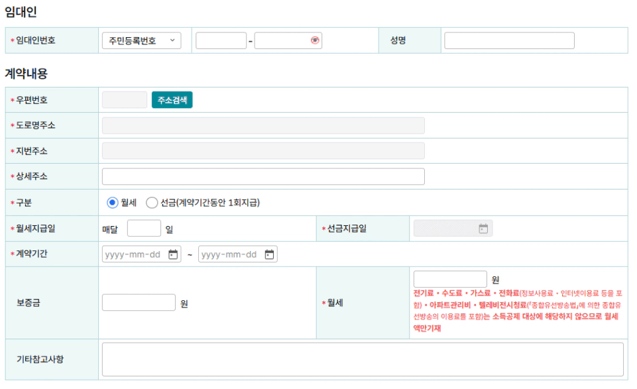Click the 매달 text before day input
Viewport: 637px width, 389px height.
coord(109,229)
